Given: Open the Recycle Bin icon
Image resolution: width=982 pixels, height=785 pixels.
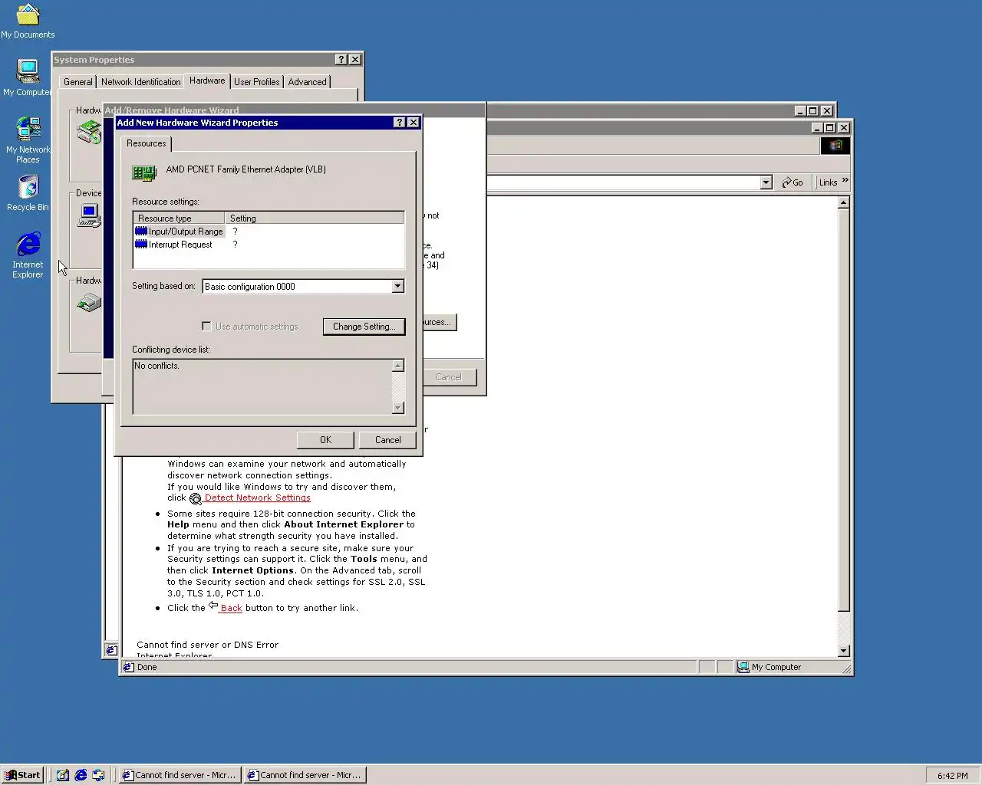Looking at the screenshot, I should coord(28,192).
